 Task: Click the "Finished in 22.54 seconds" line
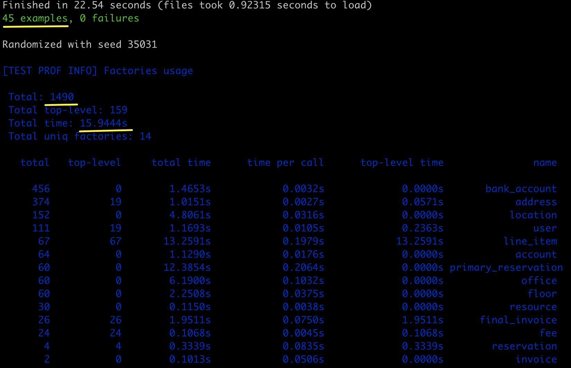[x=187, y=6]
